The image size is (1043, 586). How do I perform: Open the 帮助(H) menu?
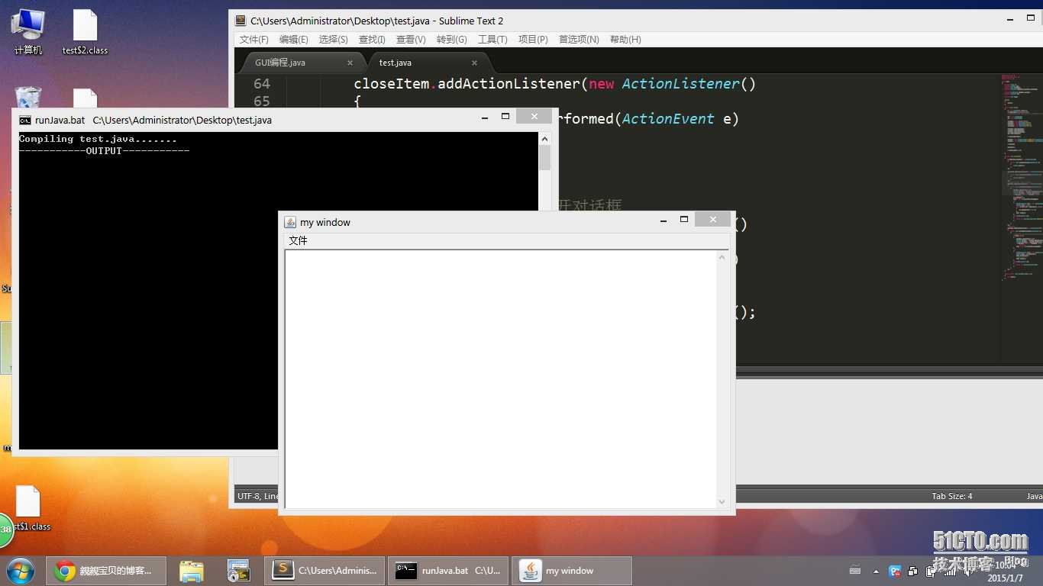625,40
